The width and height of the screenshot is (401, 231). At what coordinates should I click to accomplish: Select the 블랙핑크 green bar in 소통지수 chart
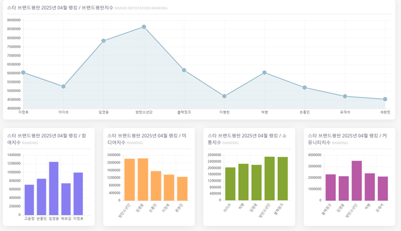[282, 178]
